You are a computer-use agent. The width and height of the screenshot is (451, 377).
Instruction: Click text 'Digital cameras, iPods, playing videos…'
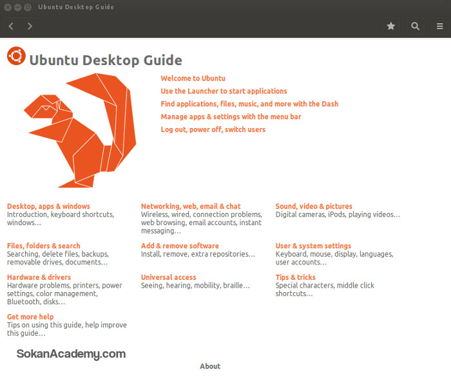[x=338, y=215]
